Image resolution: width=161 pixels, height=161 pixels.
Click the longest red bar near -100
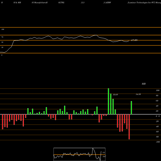(x=129, y=127)
